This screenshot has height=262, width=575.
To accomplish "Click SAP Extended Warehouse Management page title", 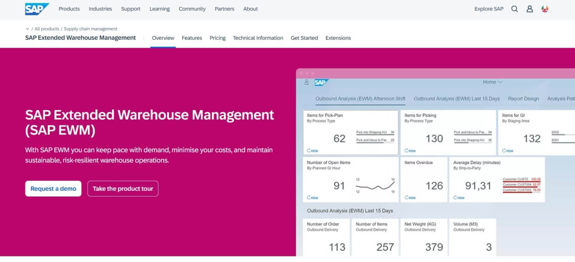I will click(81, 38).
